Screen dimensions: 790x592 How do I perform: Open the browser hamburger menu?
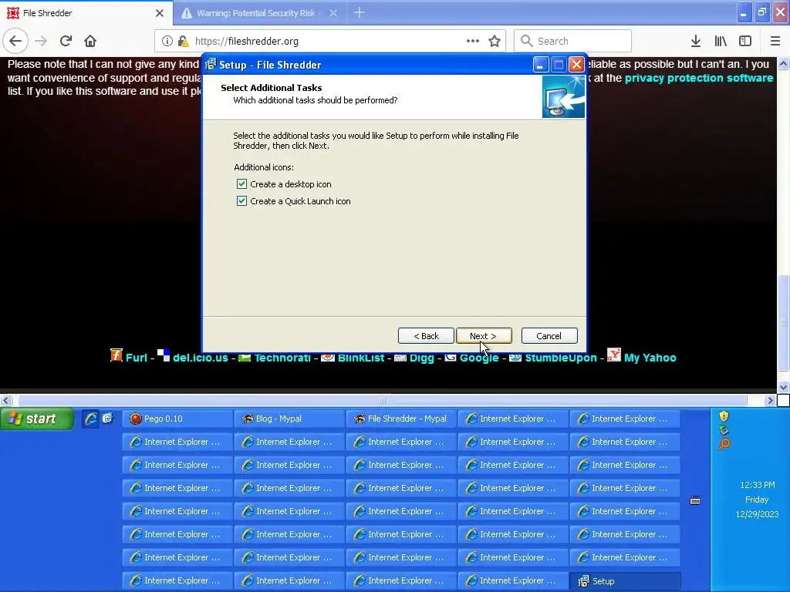click(775, 41)
